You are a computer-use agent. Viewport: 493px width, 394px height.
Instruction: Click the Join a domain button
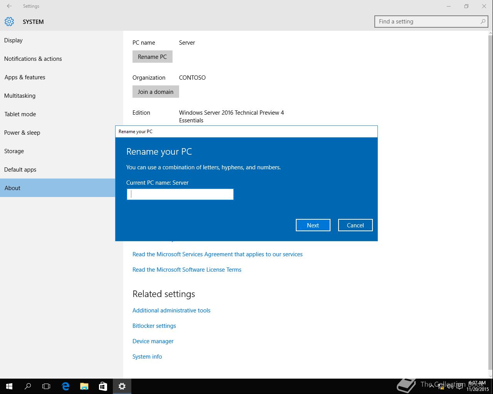click(x=156, y=92)
